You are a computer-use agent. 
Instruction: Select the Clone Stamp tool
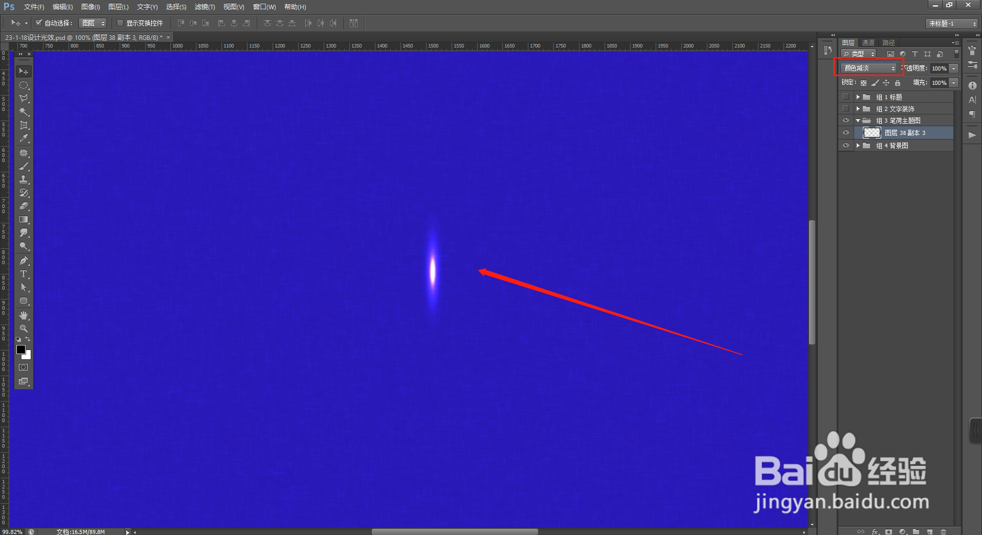click(x=24, y=179)
